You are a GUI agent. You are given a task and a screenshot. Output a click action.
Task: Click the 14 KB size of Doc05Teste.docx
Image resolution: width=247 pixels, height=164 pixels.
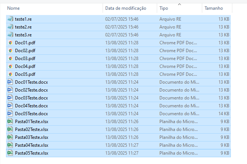(x=224, y=114)
